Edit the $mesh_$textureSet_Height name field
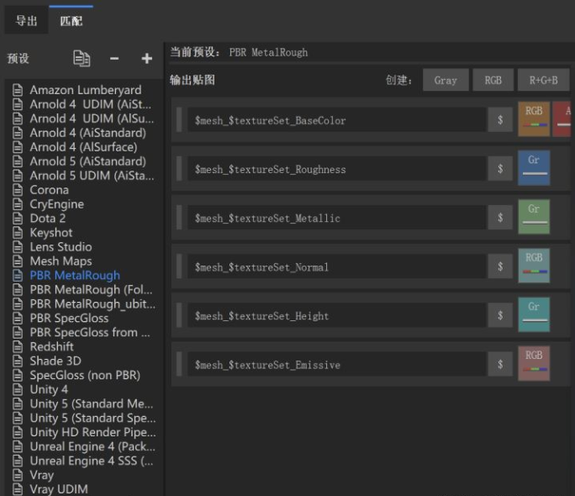Image resolution: width=575 pixels, height=496 pixels. (337, 315)
